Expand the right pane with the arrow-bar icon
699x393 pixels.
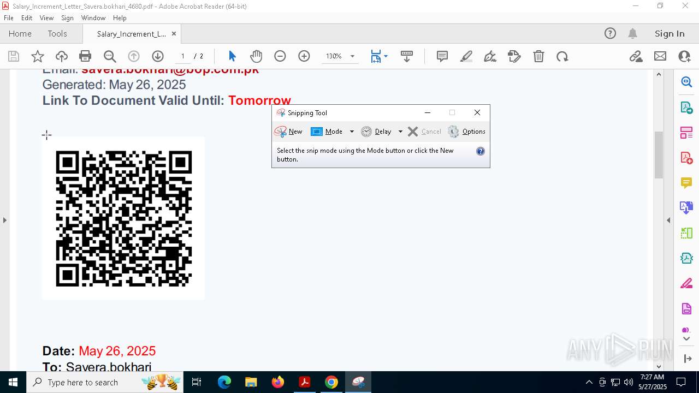click(687, 359)
